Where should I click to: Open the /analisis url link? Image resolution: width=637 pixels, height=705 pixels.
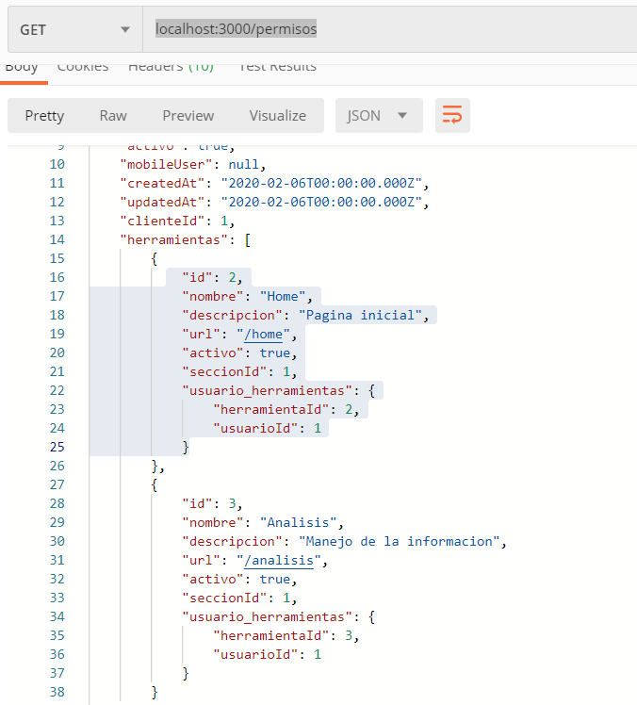280,560
